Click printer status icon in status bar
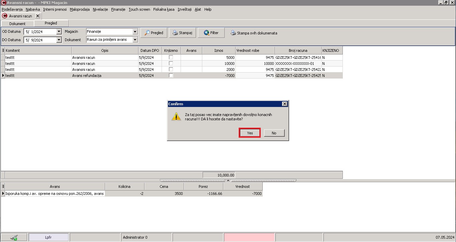456x242 pixels. [x=14, y=237]
